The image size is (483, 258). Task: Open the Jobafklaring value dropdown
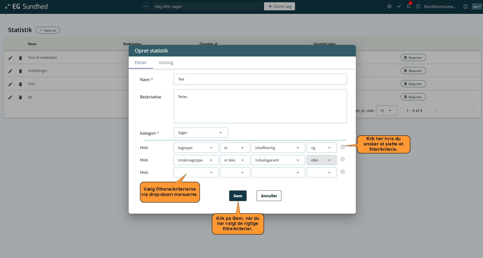(278, 148)
